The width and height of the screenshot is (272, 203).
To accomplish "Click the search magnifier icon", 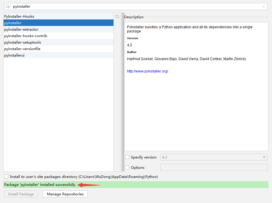I will (8, 6).
